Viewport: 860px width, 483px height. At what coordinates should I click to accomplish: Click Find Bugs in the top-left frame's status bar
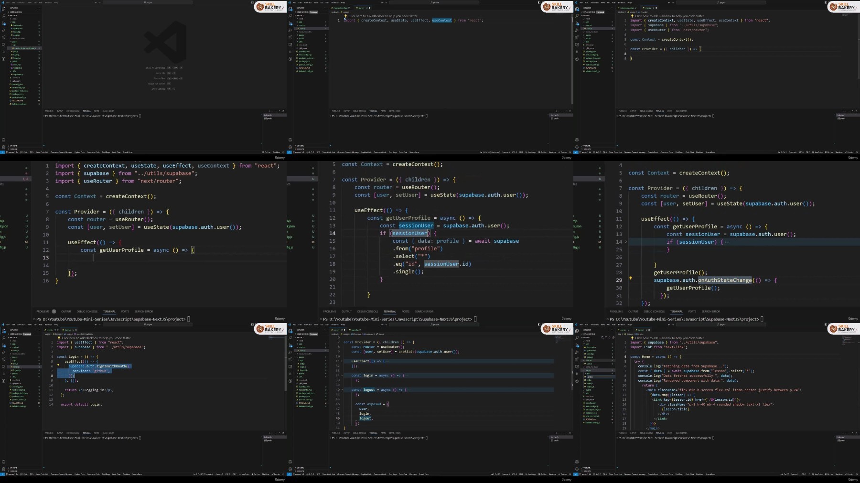pyautogui.click(x=106, y=152)
